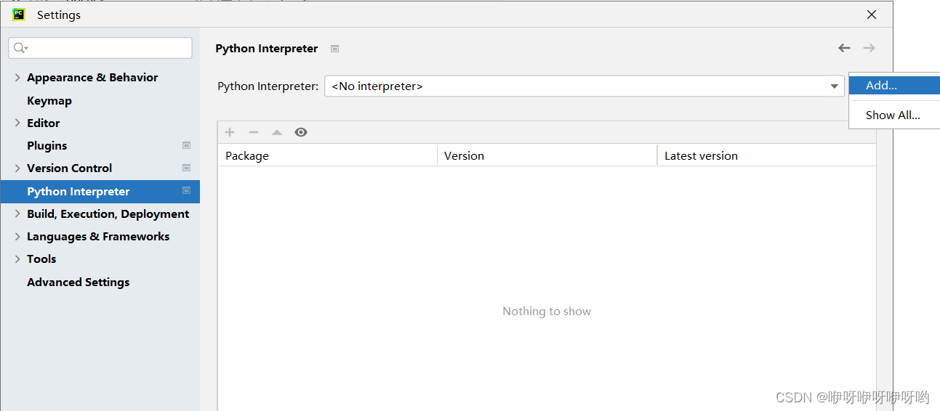This screenshot has height=411, width=940.
Task: Click project-level icon beside Python Interpreter heading
Action: [x=334, y=49]
